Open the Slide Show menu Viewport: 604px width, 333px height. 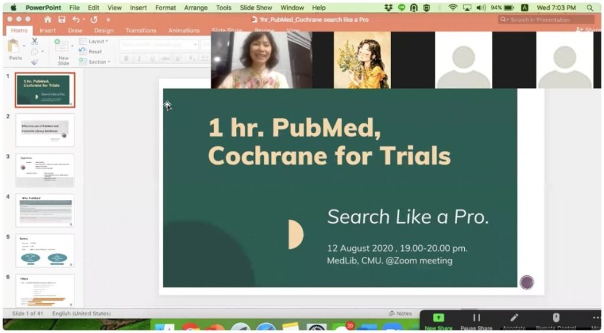coord(256,8)
